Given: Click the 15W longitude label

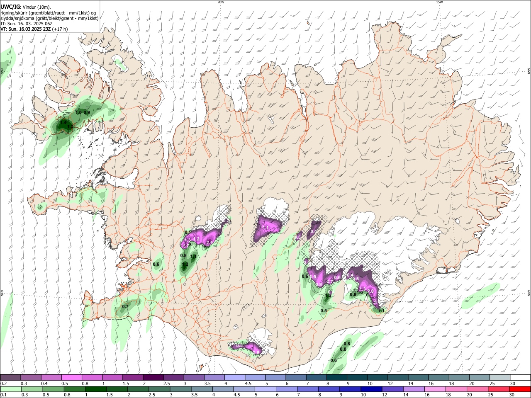Looking at the screenshot, I should click(439, 2).
